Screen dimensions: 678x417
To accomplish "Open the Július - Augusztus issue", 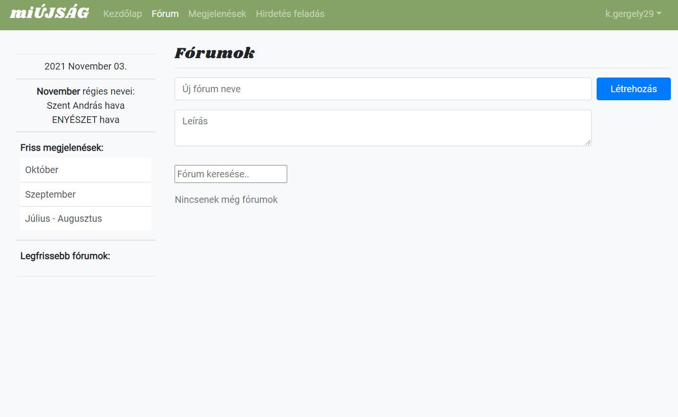I will [86, 218].
